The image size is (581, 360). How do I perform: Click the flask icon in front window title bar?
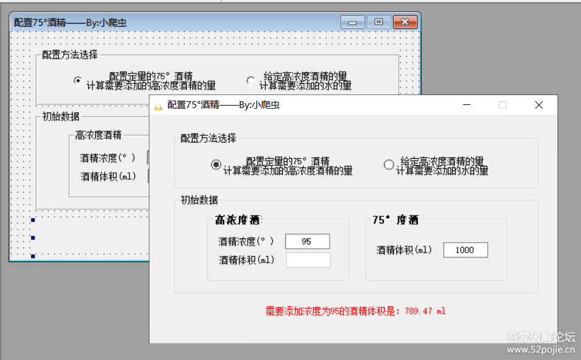click(158, 105)
